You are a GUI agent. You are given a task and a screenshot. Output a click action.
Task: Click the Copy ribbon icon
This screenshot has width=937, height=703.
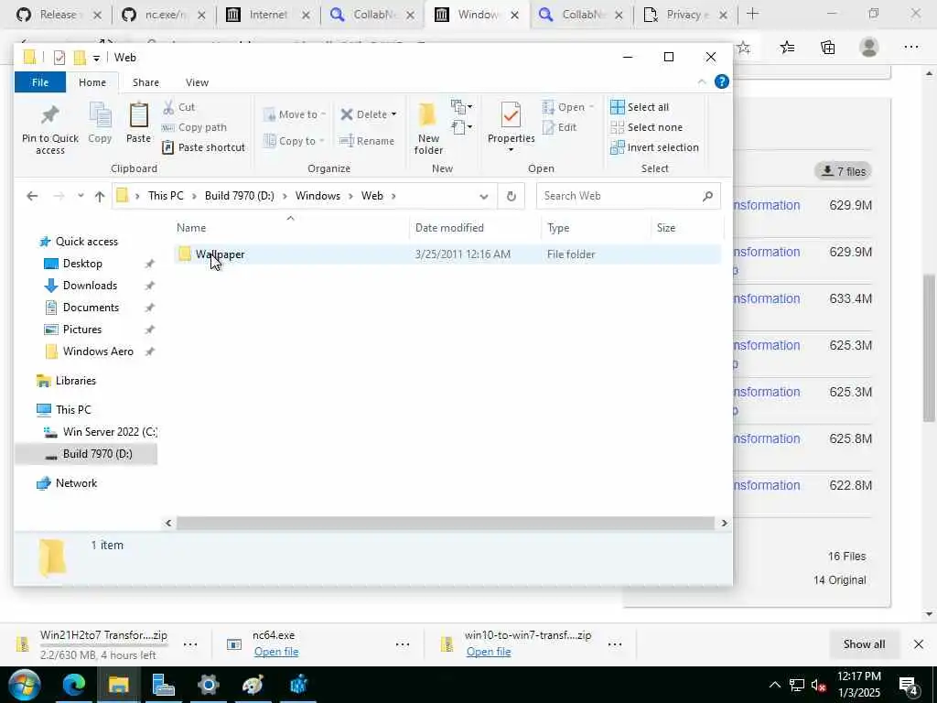click(x=100, y=115)
